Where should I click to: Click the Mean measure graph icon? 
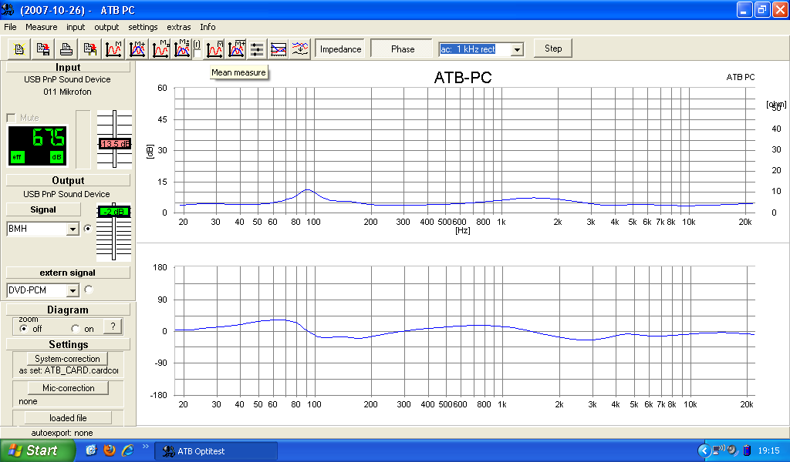pyautogui.click(x=214, y=49)
